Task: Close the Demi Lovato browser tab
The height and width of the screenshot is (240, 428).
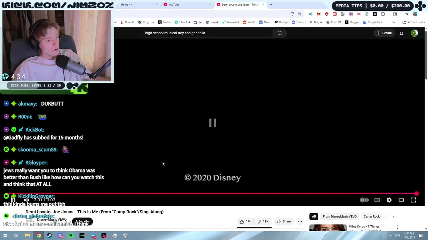Action: [x=263, y=5]
